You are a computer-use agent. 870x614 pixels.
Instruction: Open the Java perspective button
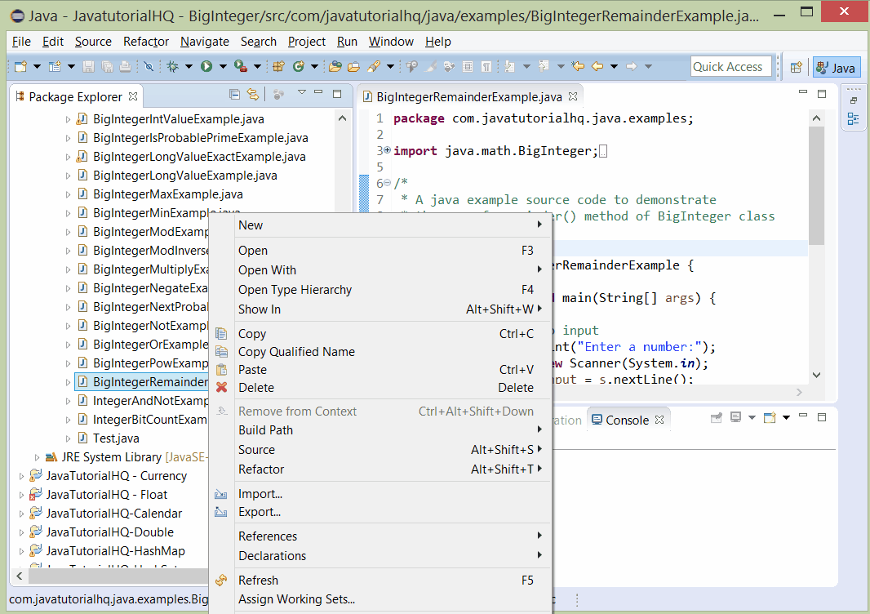click(x=837, y=69)
